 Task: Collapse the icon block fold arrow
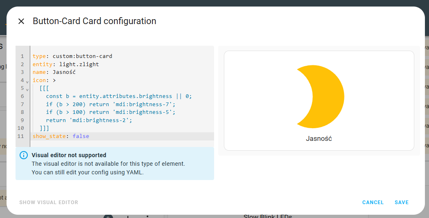point(27,82)
